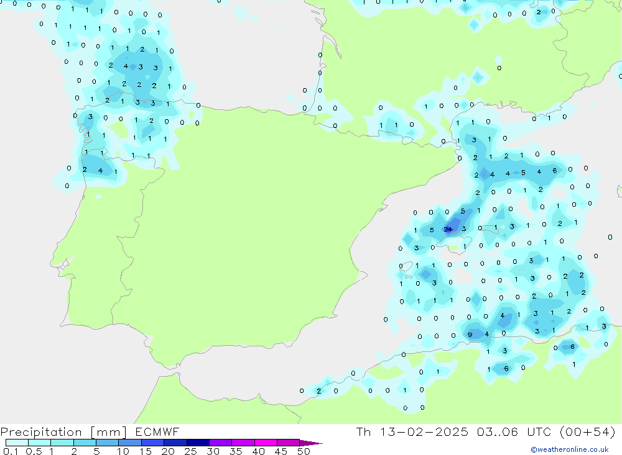Click the 20–25 mm dark blue swatch

(175, 443)
